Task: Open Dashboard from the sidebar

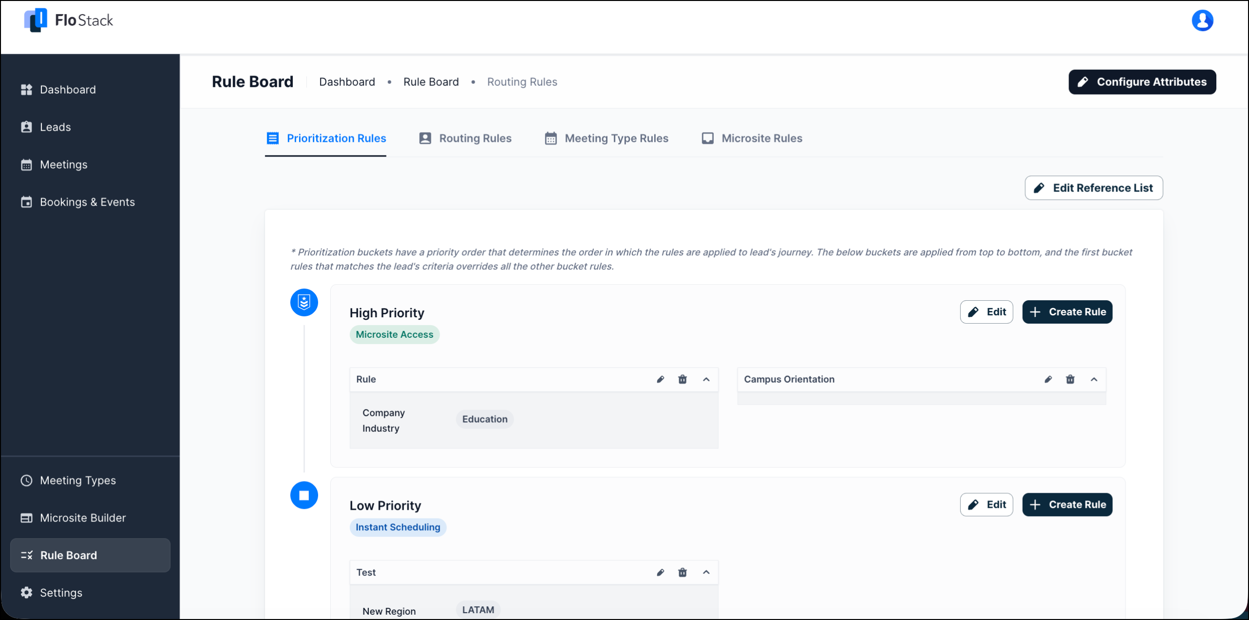Action: tap(90, 90)
